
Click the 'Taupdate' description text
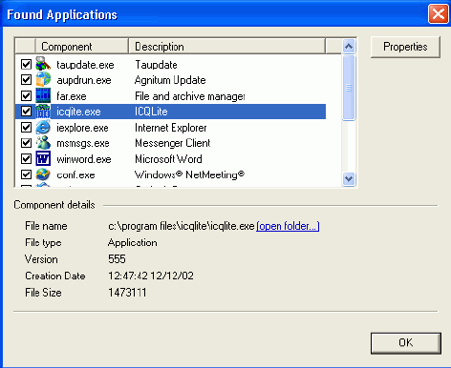tap(156, 65)
